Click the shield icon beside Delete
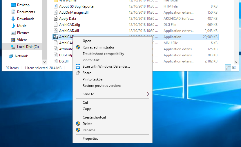This screenshot has height=147, width=241. (x=78, y=123)
